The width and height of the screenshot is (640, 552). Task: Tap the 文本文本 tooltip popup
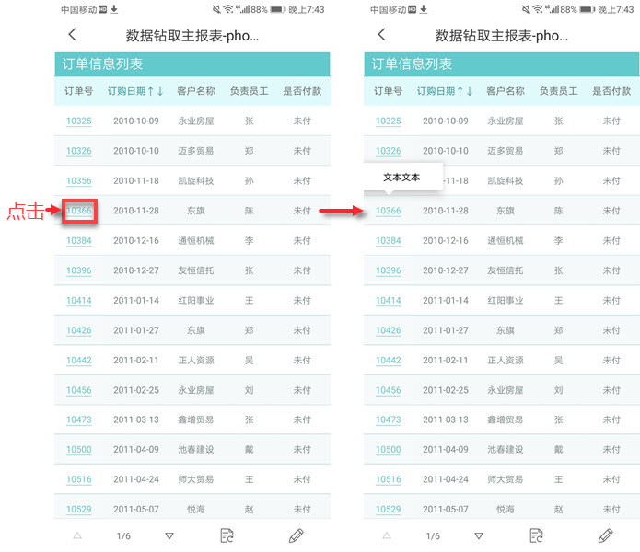(x=402, y=177)
